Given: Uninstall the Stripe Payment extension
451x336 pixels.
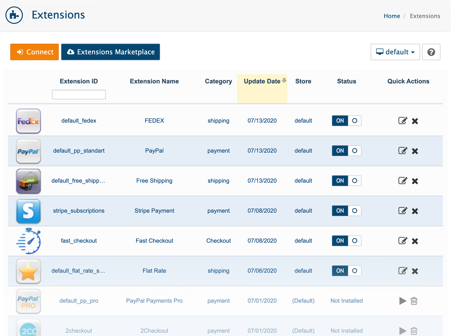Looking at the screenshot, I should tap(415, 211).
